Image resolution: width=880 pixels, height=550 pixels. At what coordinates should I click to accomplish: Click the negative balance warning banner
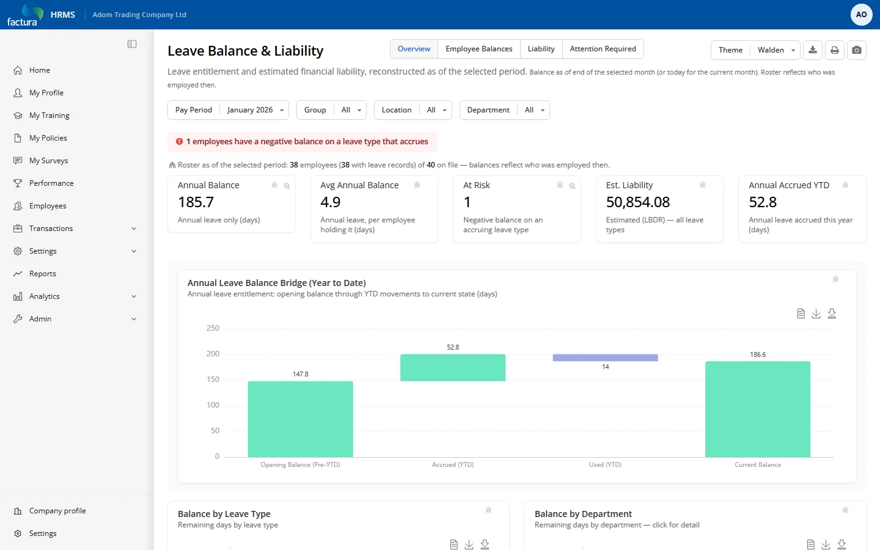coord(302,142)
